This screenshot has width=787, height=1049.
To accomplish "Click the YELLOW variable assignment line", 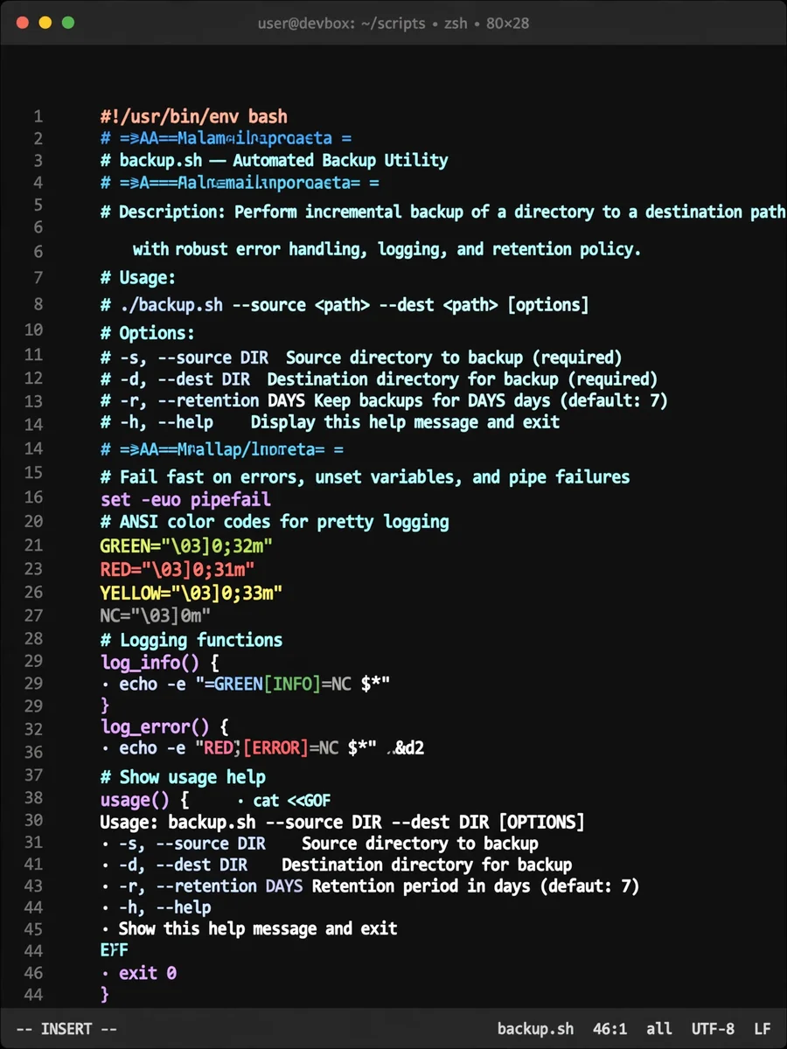I will (192, 594).
